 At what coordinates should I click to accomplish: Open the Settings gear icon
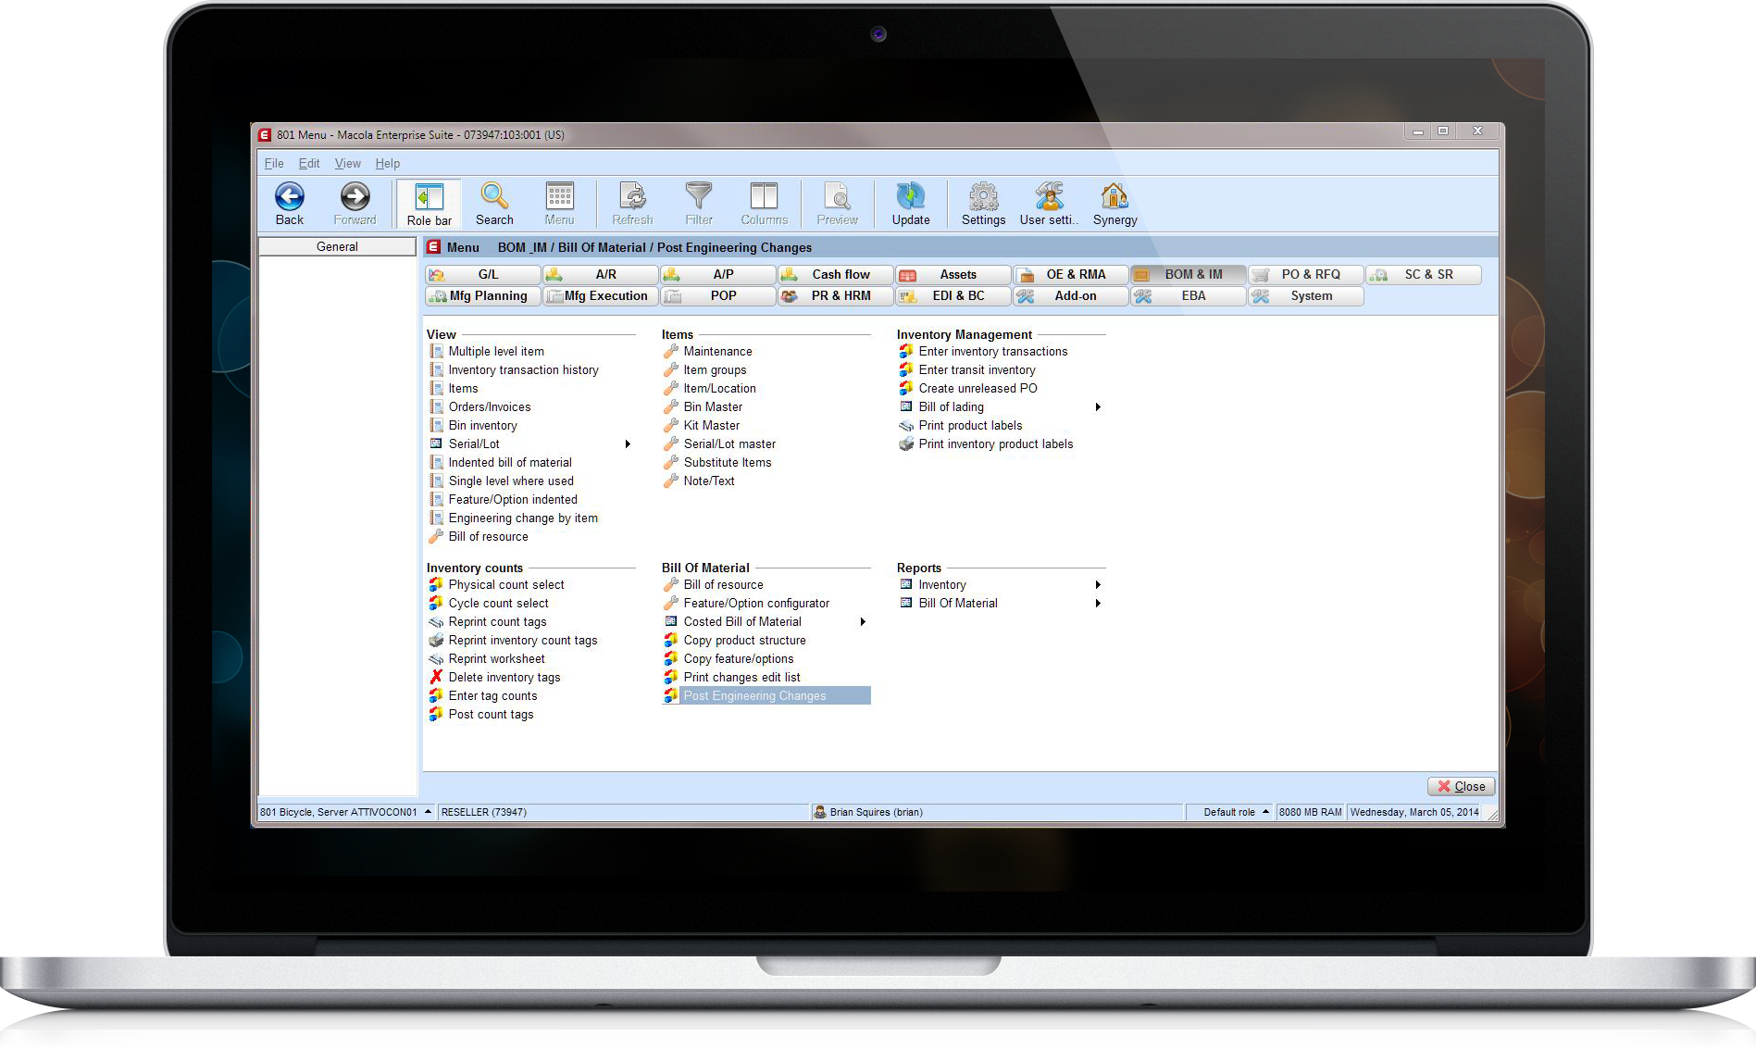click(x=983, y=196)
